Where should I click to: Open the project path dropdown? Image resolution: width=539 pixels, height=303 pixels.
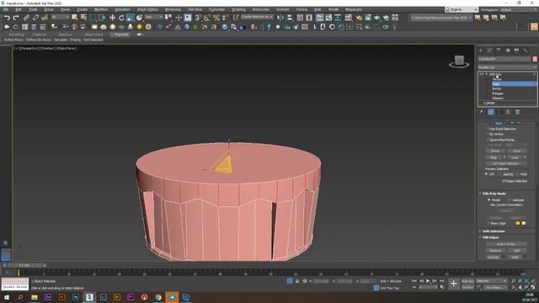(x=441, y=18)
